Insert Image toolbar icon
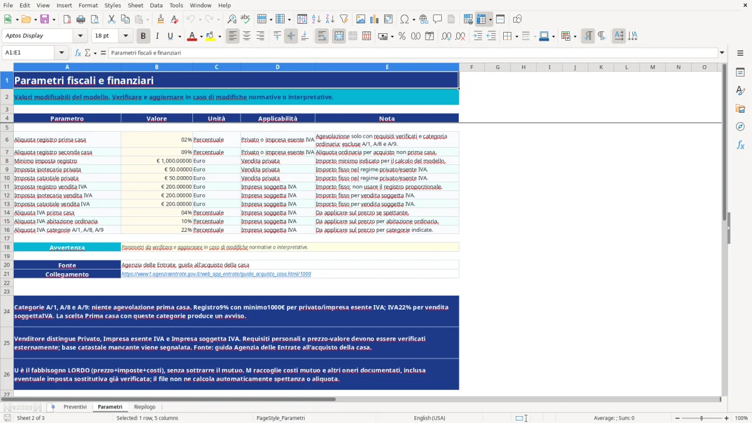This screenshot has height=423, width=752. (x=360, y=19)
